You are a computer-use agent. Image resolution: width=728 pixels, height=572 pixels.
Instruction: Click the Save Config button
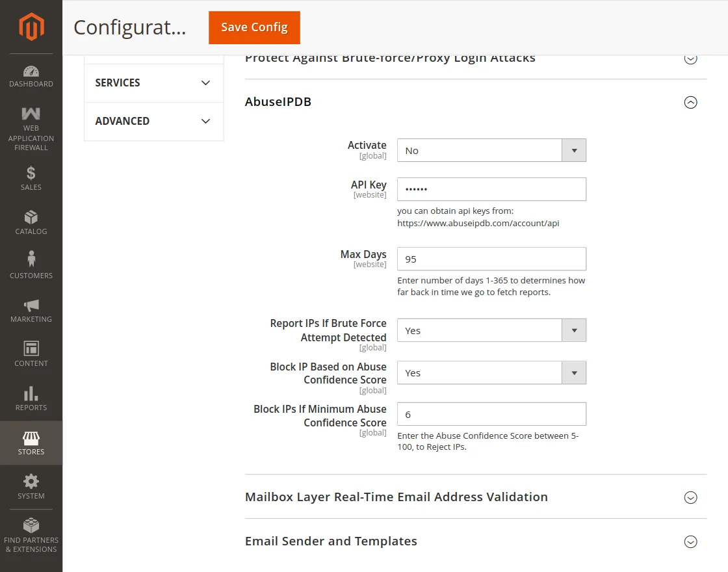pos(254,27)
